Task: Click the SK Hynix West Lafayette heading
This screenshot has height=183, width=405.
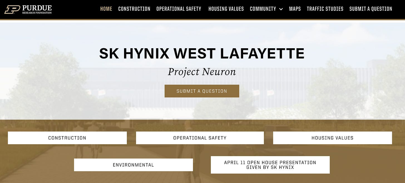Action: coord(202,53)
